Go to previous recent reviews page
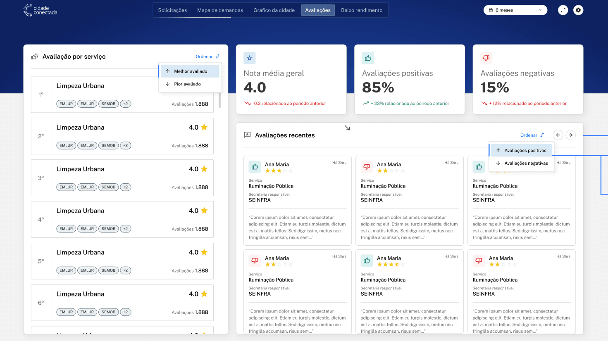 (558, 135)
